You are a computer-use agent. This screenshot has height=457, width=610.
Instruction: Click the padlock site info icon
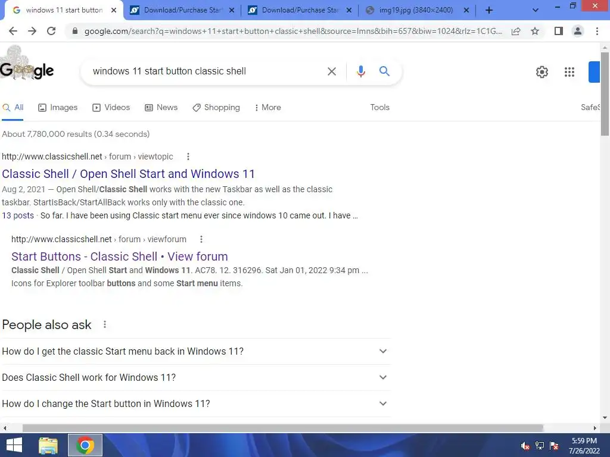click(x=75, y=31)
